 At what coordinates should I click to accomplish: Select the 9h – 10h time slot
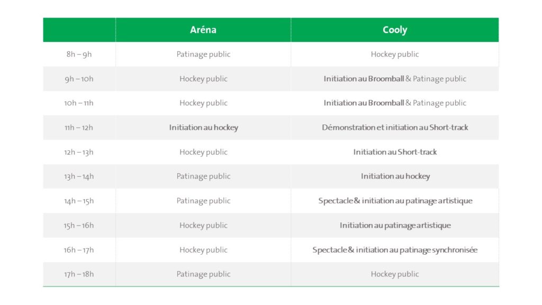pos(79,79)
